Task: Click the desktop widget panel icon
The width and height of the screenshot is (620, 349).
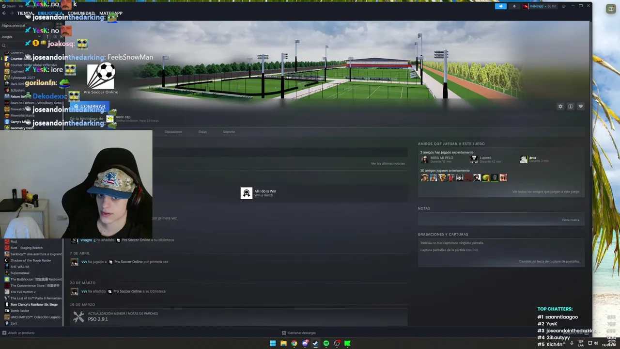Action: click(x=611, y=9)
